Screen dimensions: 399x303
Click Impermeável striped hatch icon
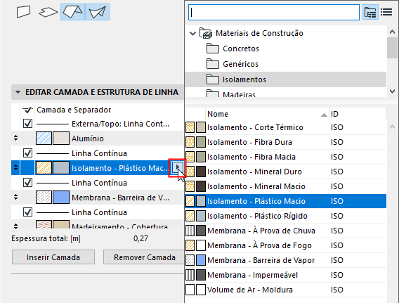[190, 275]
